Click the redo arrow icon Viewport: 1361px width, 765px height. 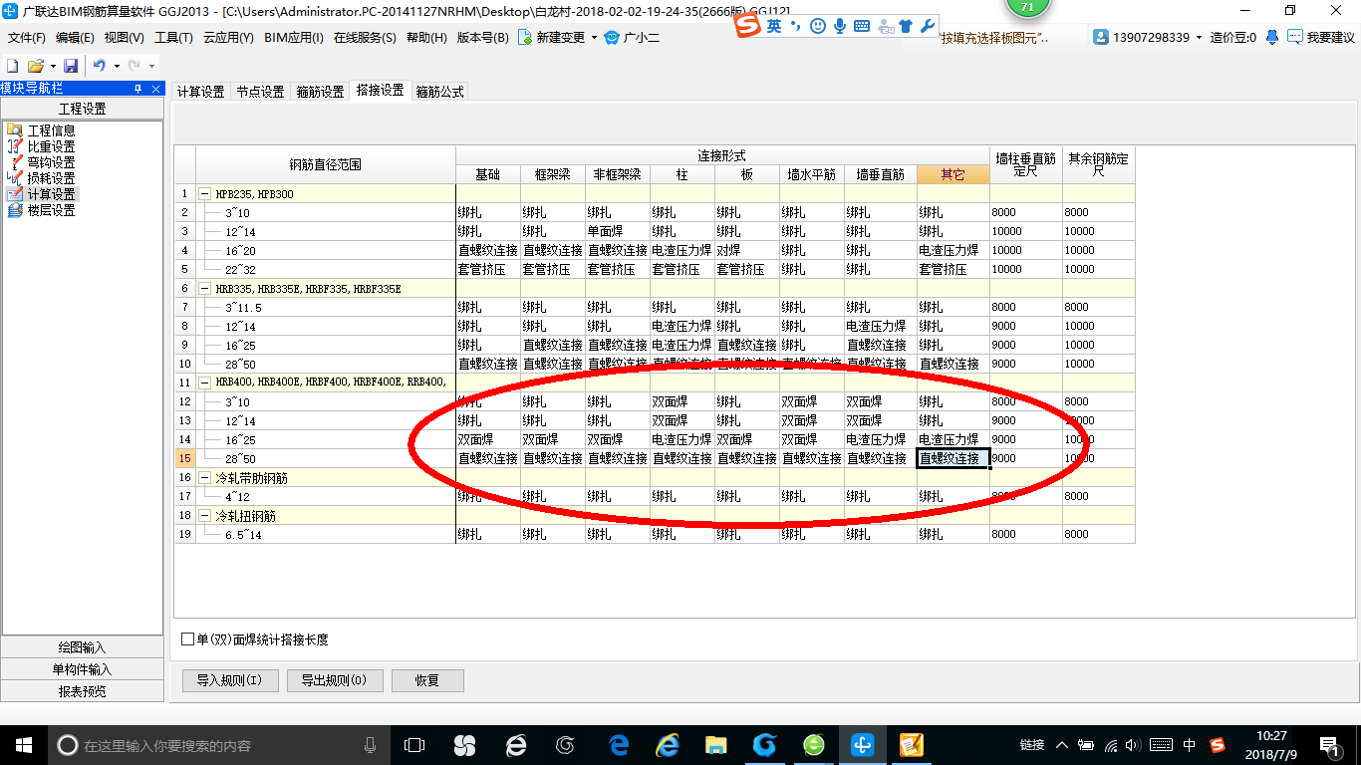click(135, 66)
